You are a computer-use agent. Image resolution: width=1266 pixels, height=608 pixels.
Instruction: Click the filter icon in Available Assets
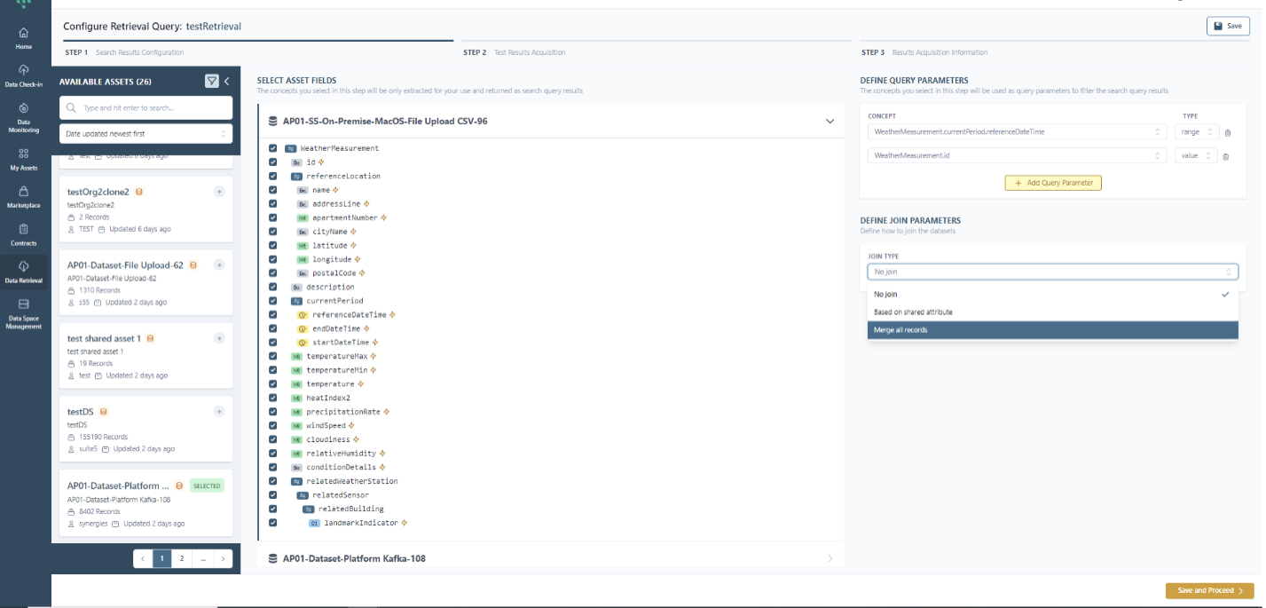coord(212,81)
